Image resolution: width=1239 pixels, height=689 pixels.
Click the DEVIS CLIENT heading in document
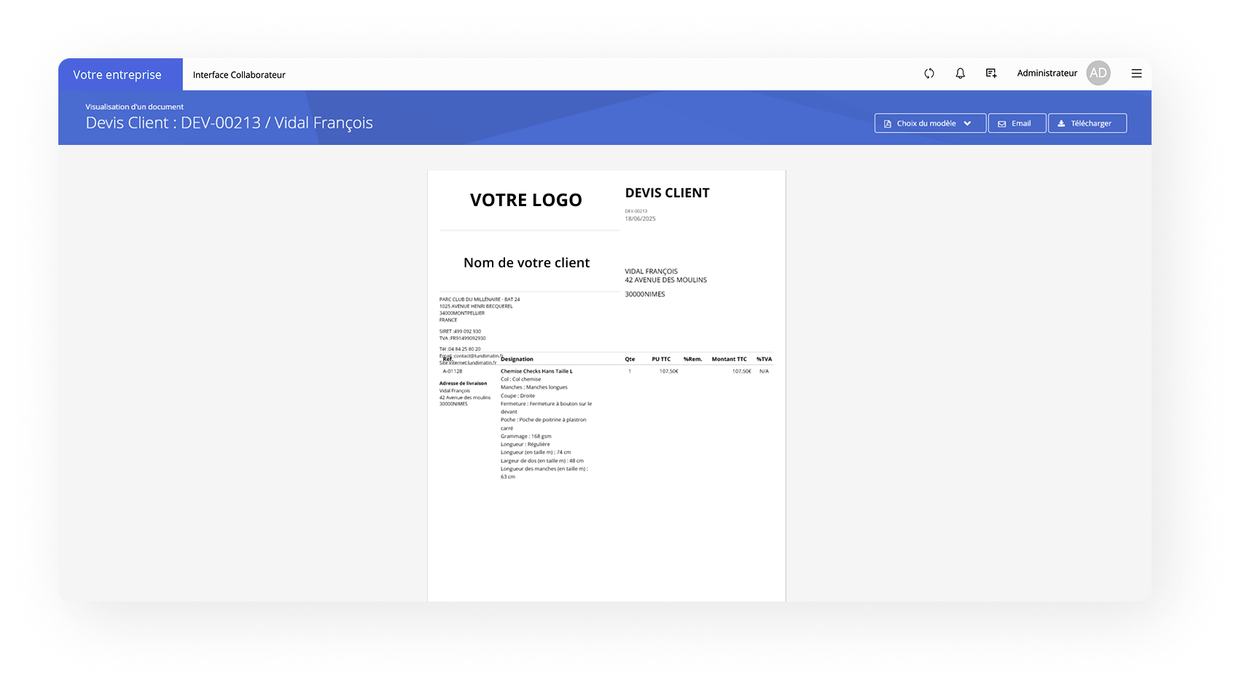667,193
